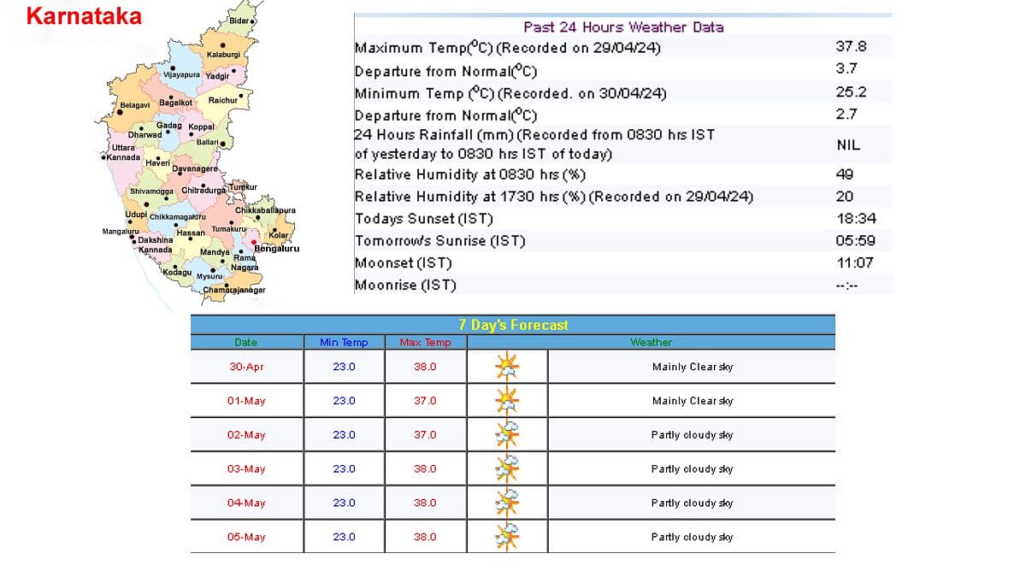1026x577 pixels.
Task: Click the rainfall value NIL
Action: (848, 145)
